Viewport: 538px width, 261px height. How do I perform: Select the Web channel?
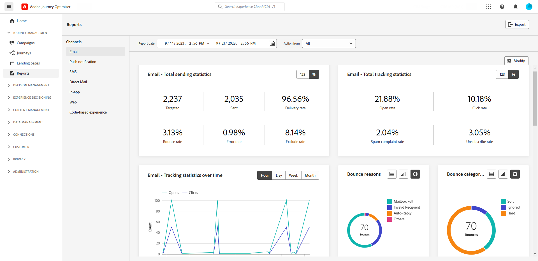pyautogui.click(x=96, y=102)
